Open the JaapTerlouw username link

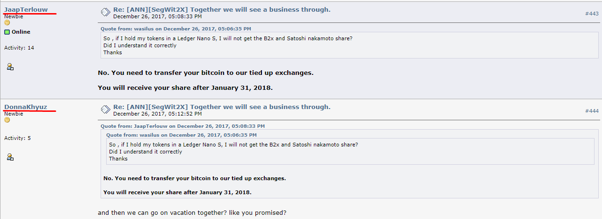click(x=26, y=9)
